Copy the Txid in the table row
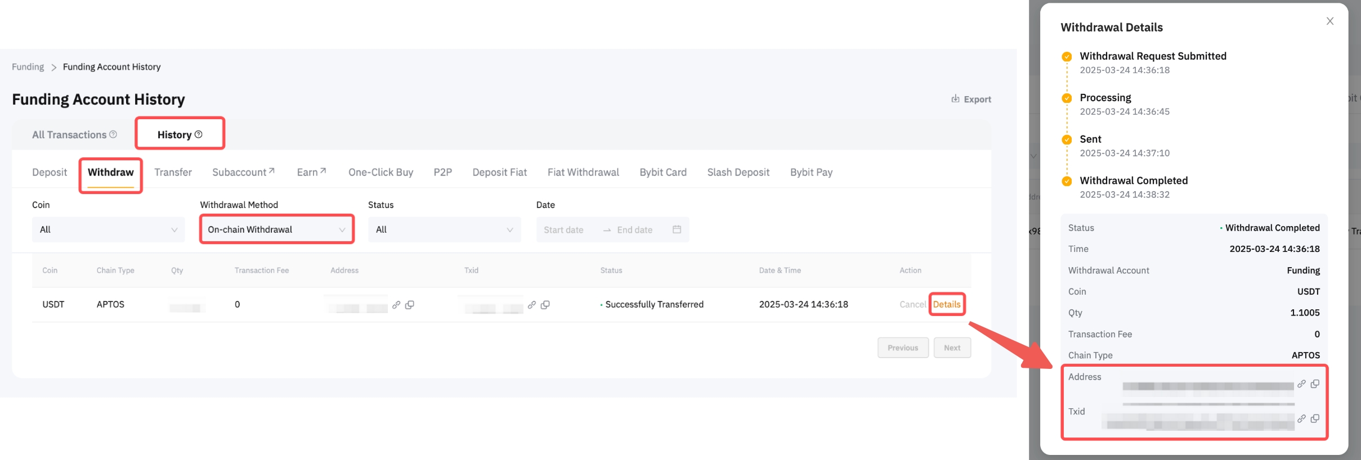The image size is (1361, 460). (x=545, y=305)
